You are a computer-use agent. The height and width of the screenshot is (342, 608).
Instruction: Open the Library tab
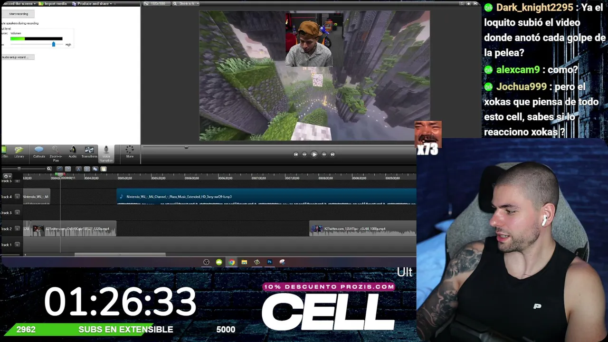coord(19,152)
